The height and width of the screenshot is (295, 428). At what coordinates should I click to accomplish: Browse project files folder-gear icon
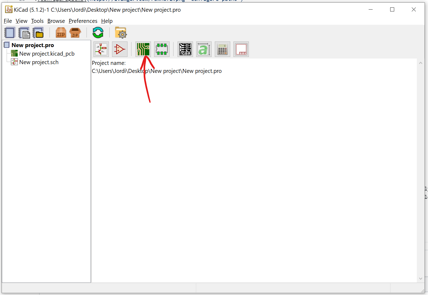tap(121, 33)
